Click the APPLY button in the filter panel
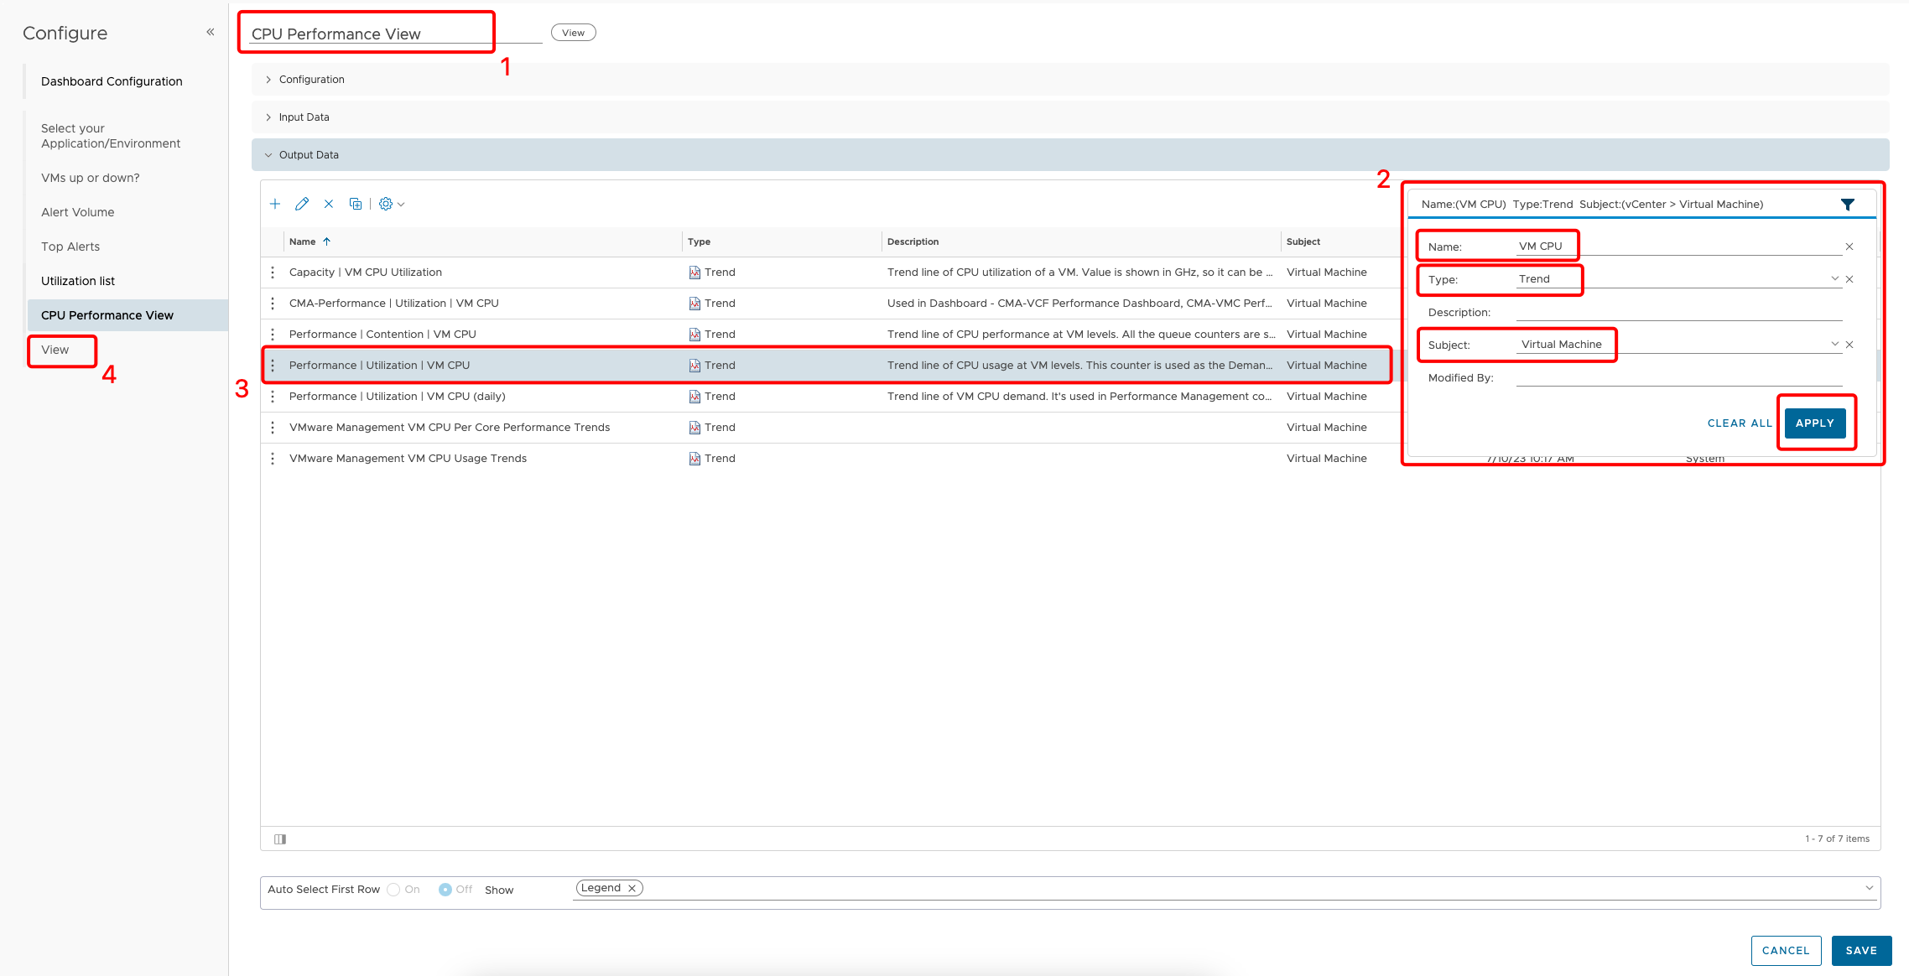The height and width of the screenshot is (976, 1909). [1815, 423]
